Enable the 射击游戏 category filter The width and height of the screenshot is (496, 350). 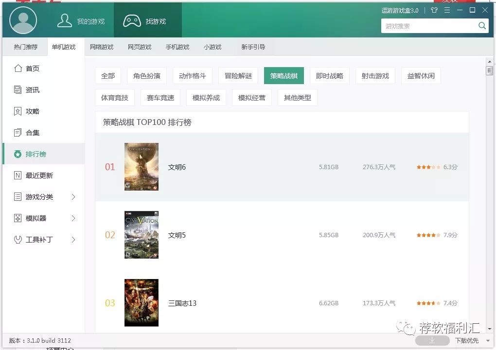coord(375,76)
